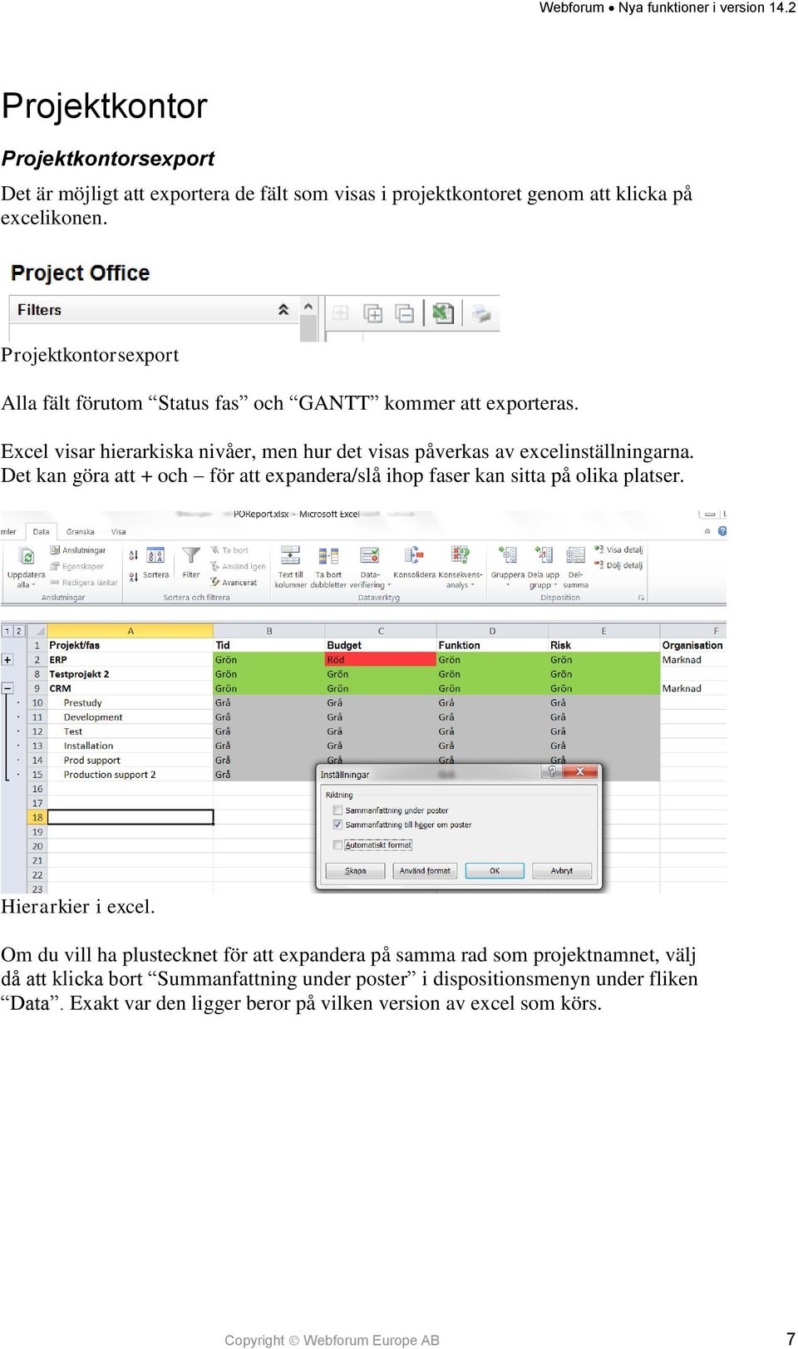The height and width of the screenshot is (1349, 798).
Task: Click the Testprojekt 2 cell
Action: tap(131, 674)
